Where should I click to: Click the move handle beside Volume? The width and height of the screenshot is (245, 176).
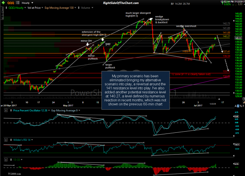(x=78, y=8)
